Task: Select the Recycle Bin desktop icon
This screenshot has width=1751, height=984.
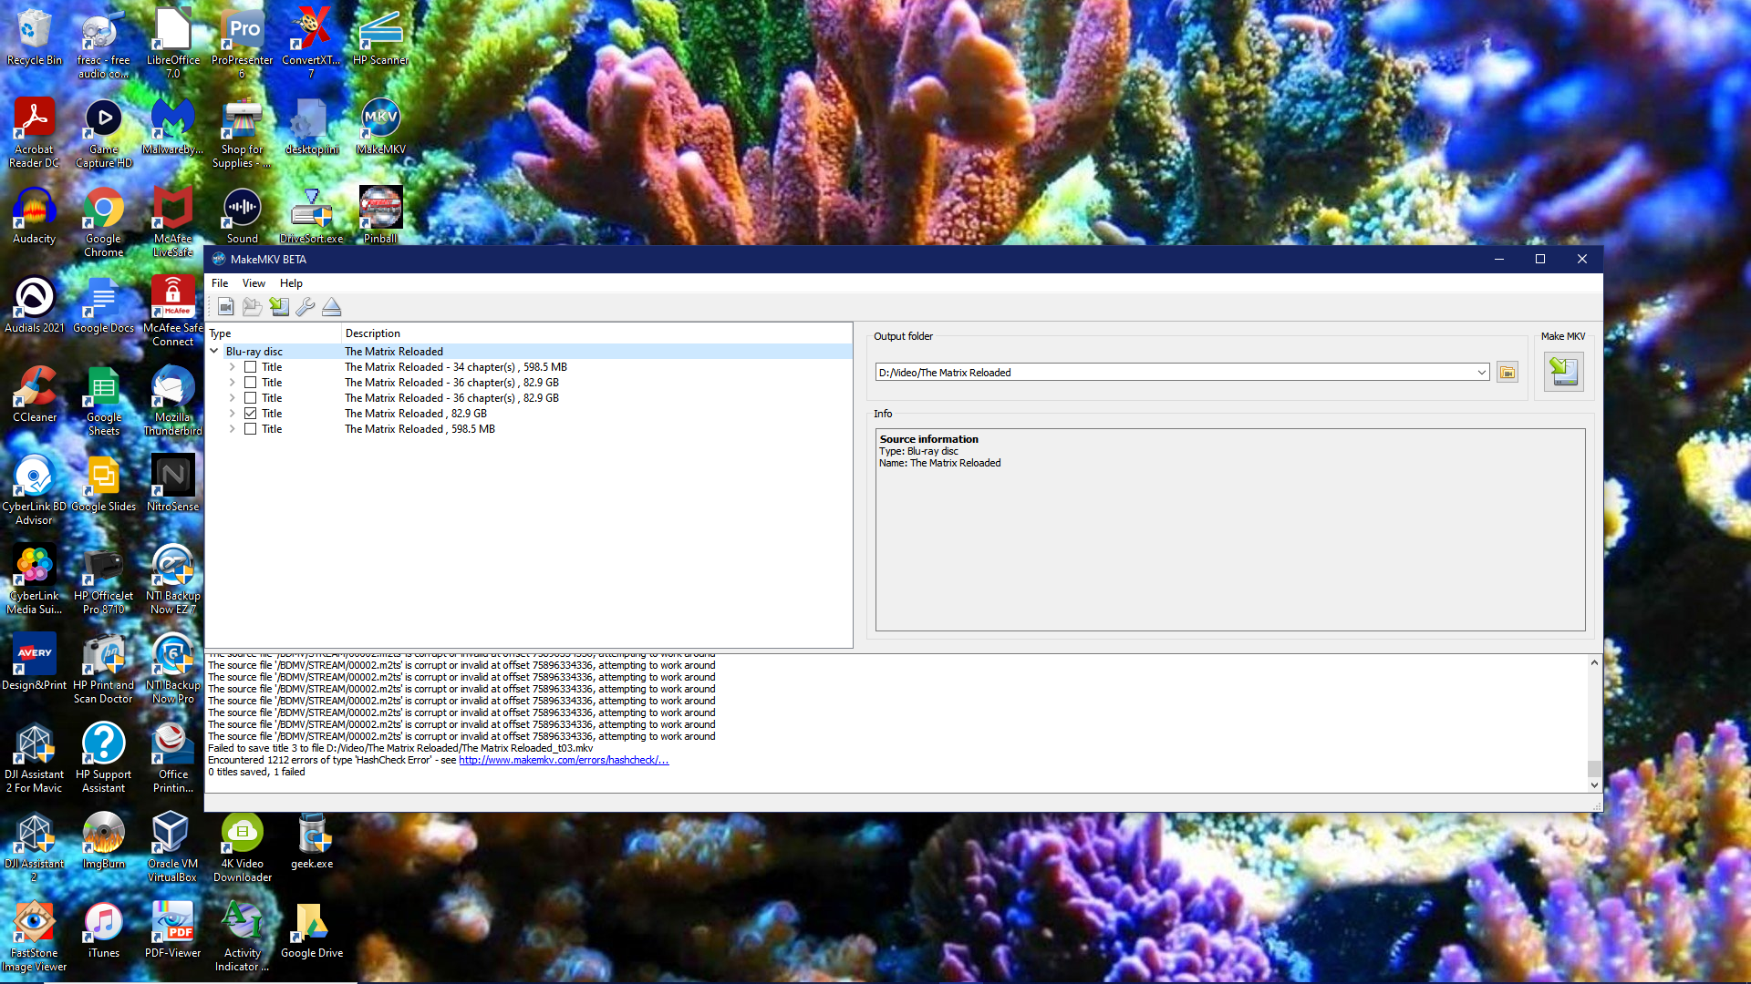Action: (x=35, y=37)
